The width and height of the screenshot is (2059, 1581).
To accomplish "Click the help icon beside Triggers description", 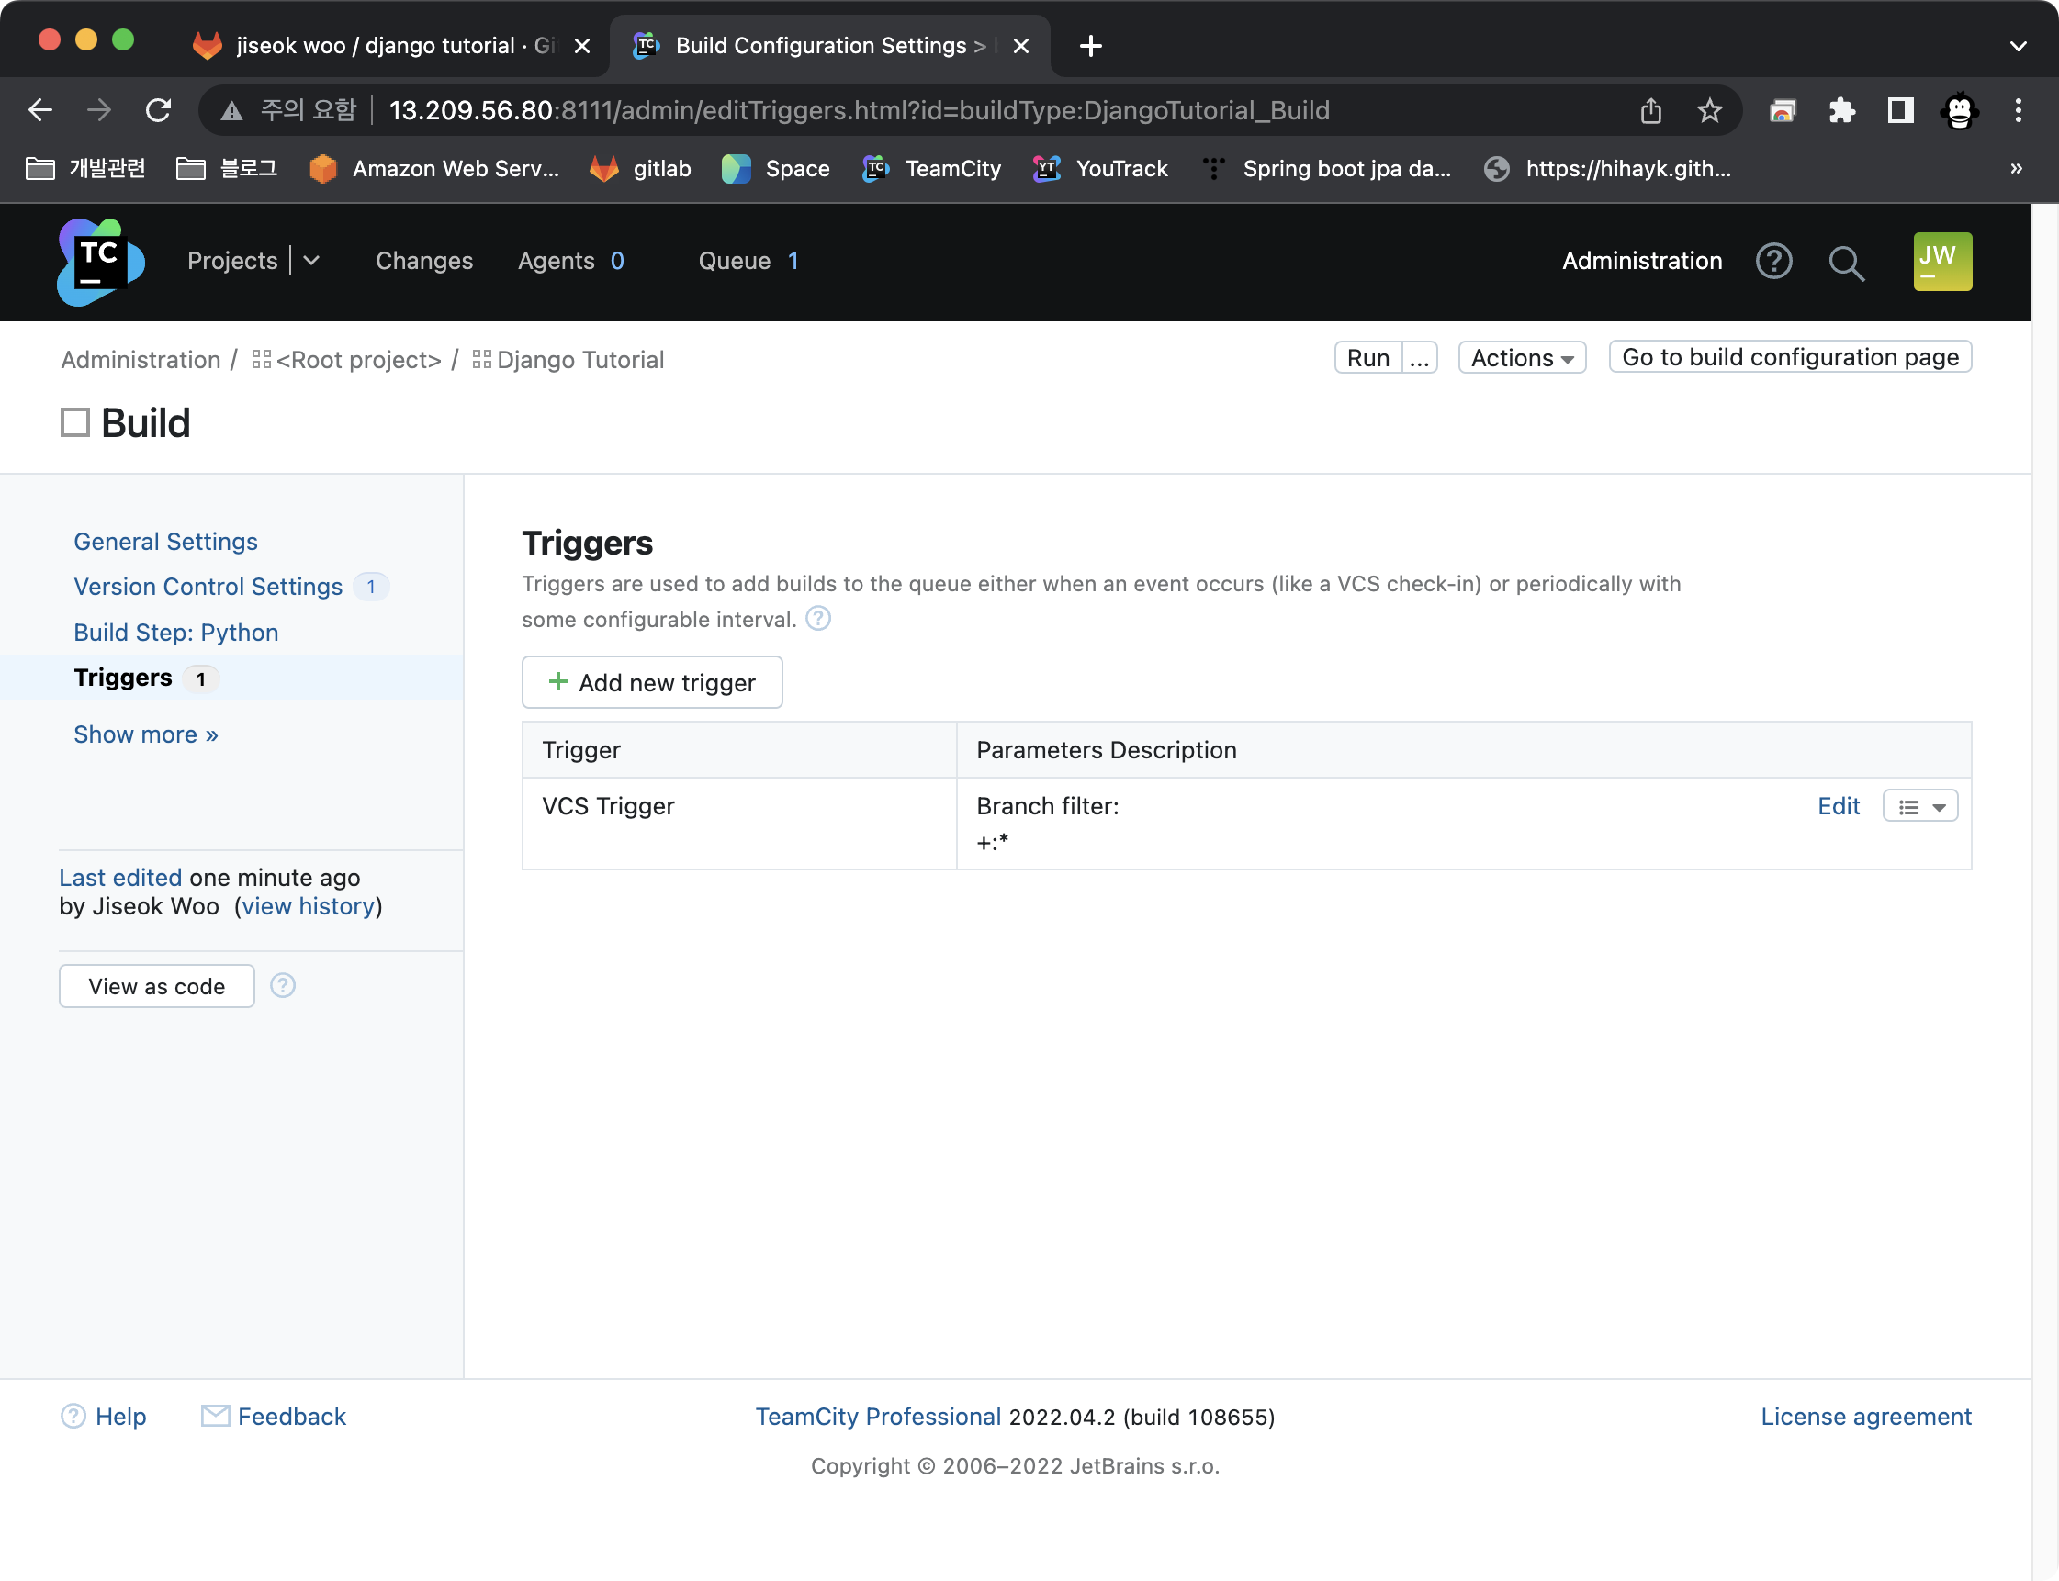I will [818, 618].
